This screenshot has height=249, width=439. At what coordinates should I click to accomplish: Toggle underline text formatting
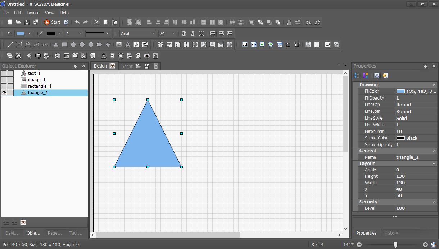pyautogui.click(x=202, y=33)
